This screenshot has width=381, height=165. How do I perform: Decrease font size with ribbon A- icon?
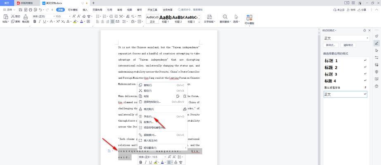click(79, 16)
